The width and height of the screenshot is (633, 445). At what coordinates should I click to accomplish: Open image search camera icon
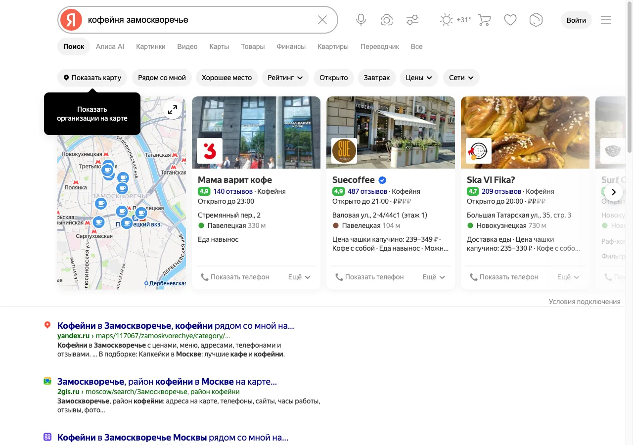(387, 20)
